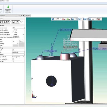
Task: Toggle the bottom on fail checkbox
Action: click(13, 61)
